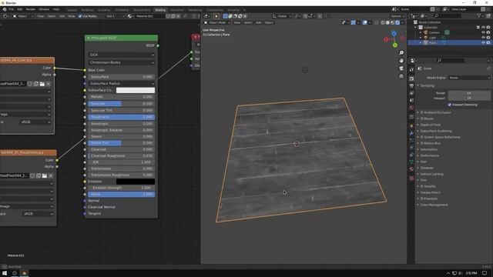Select the pan hand icon in the viewport
Viewport: 493px width, 277px height.
(x=401, y=61)
